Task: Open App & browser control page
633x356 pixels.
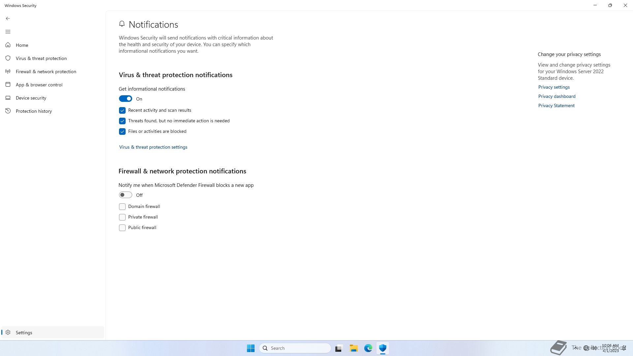Action: 53,85
